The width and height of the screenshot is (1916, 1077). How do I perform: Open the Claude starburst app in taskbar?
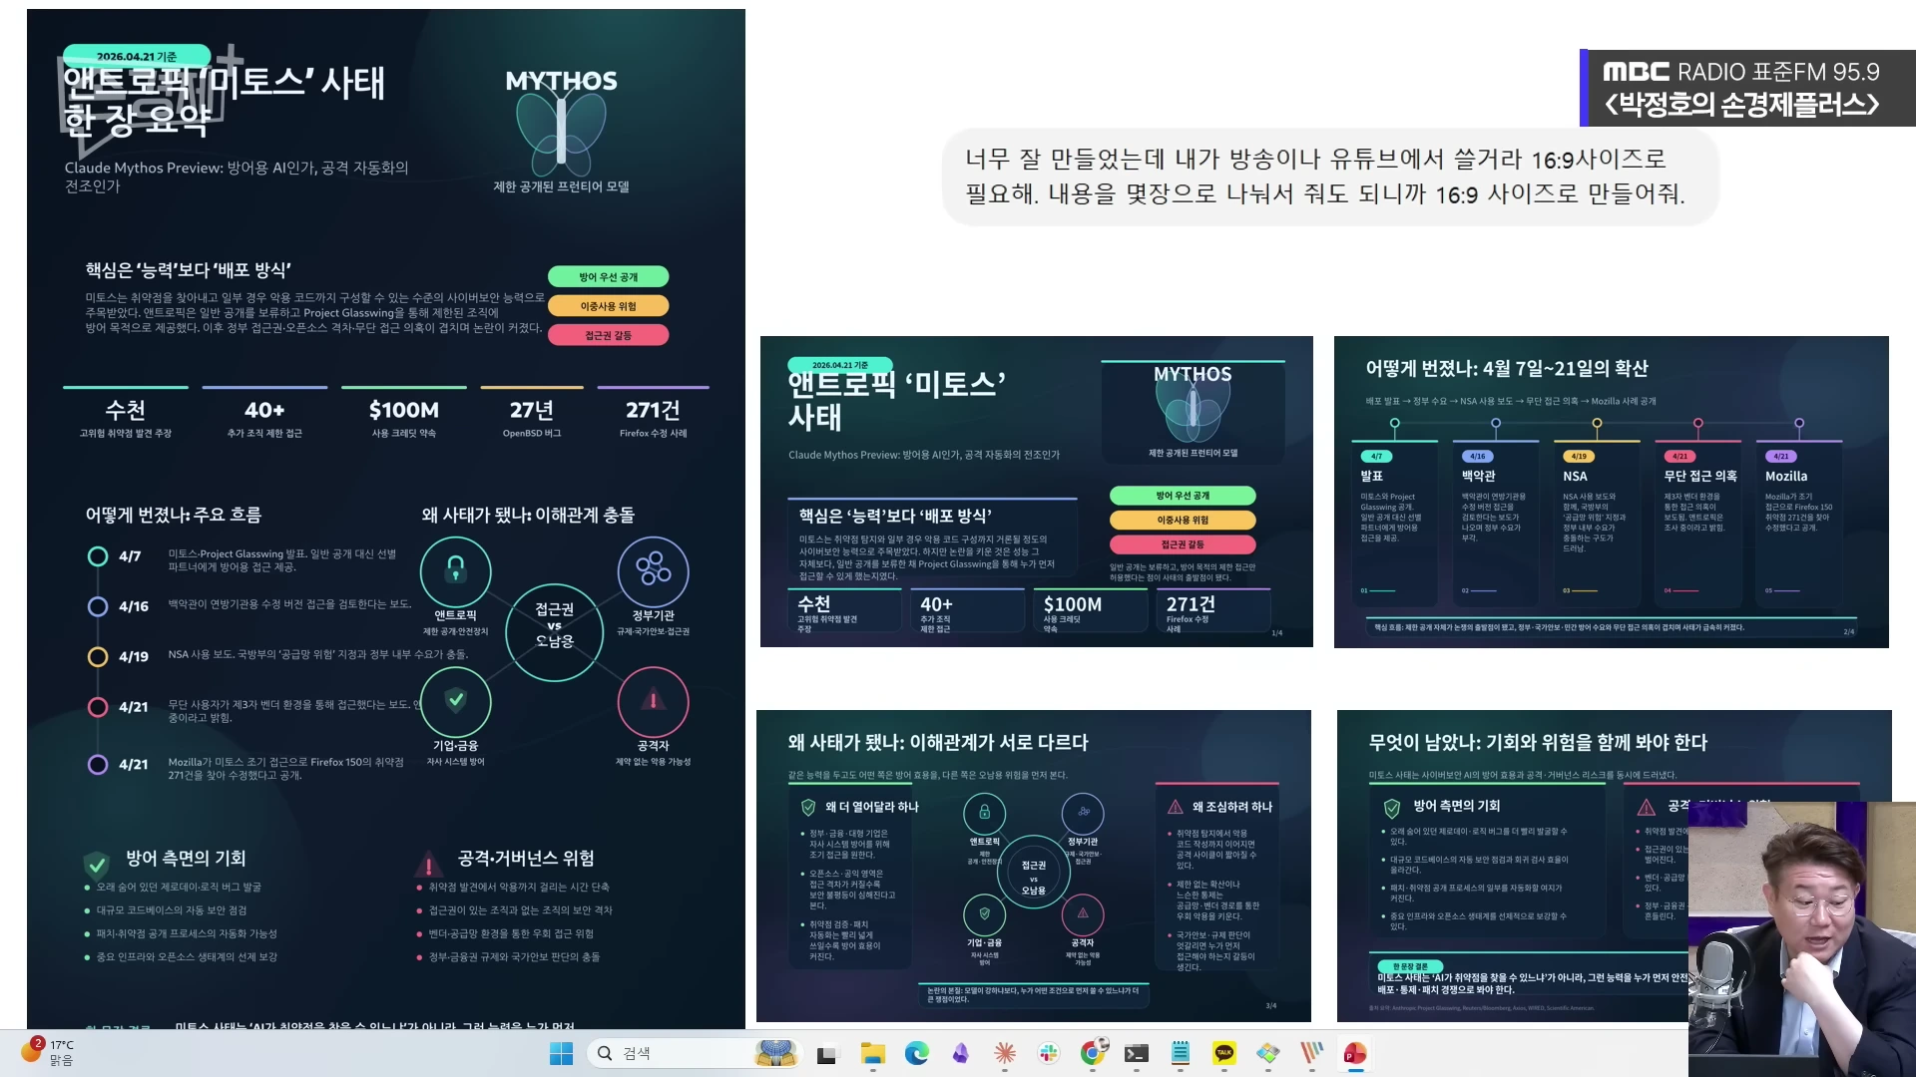[1005, 1053]
